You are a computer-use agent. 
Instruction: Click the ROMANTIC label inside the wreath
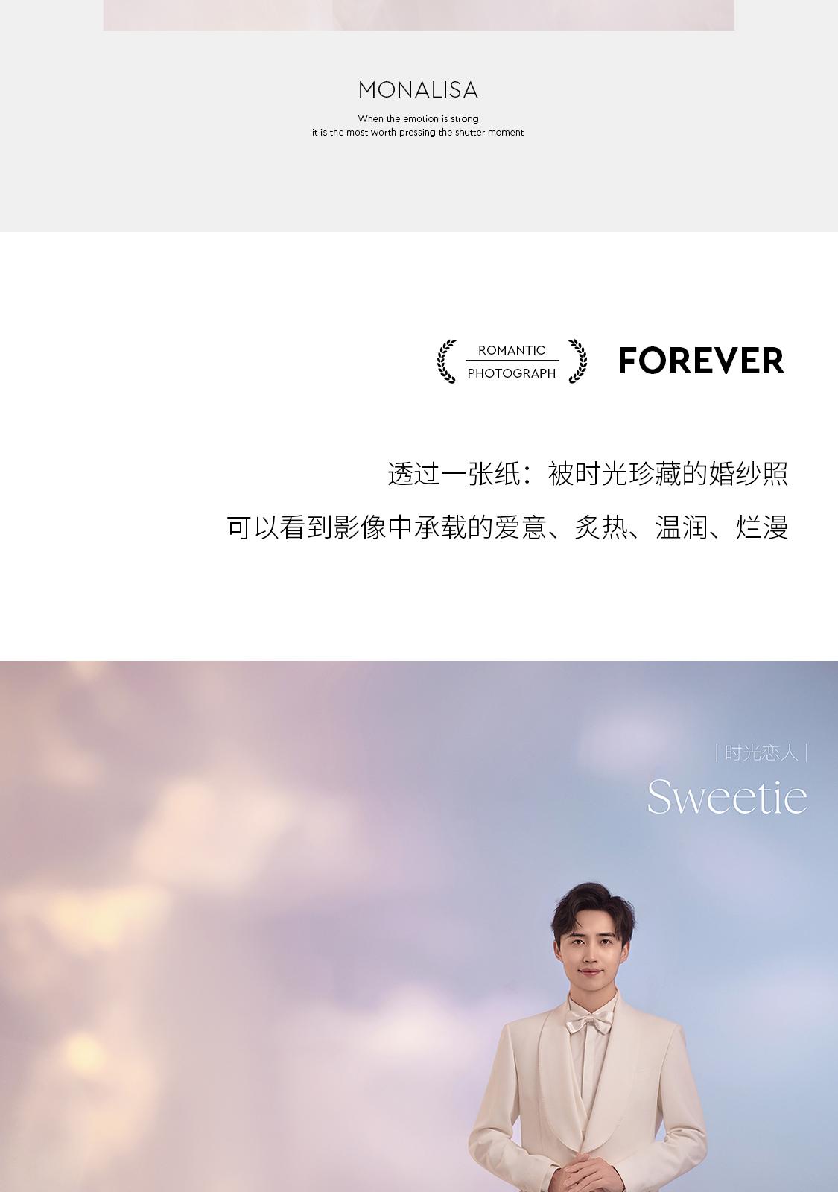click(x=512, y=350)
